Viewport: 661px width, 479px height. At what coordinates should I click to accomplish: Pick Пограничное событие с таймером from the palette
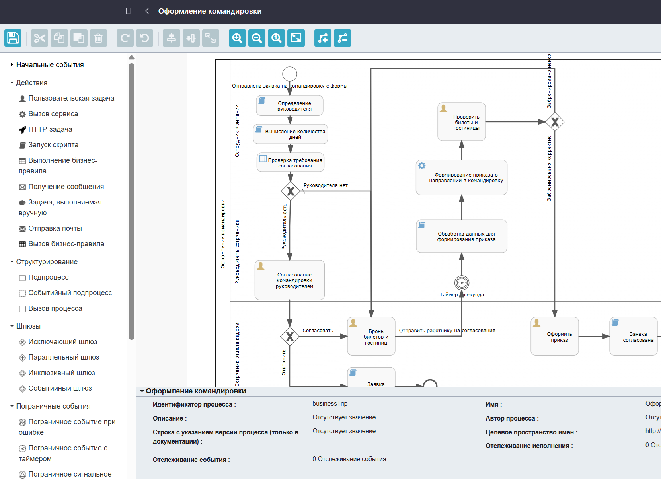63,453
